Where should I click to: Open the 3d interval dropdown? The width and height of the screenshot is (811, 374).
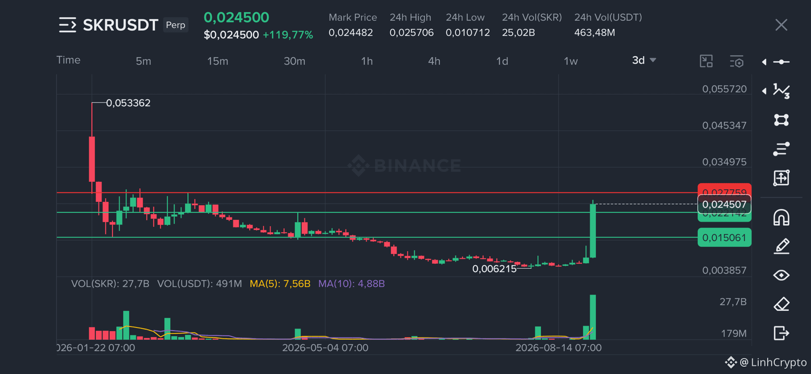[x=644, y=60]
